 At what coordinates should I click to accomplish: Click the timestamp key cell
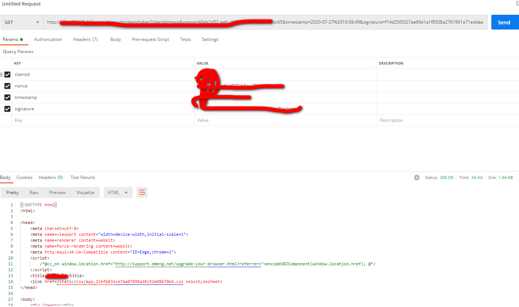(103, 97)
